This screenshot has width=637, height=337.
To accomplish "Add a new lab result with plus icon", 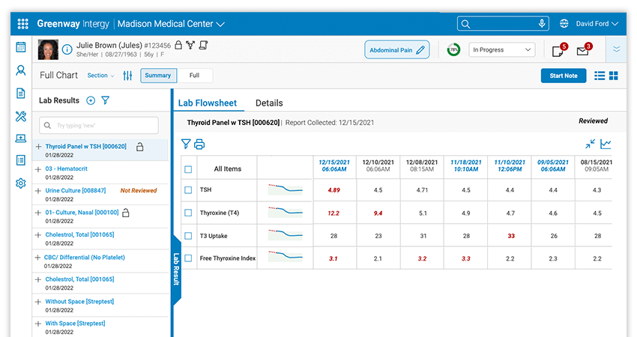I will (91, 100).
